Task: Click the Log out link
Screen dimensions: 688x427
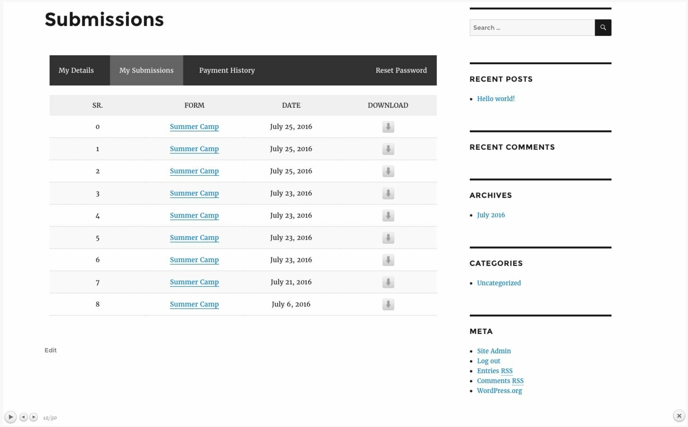Action: [x=488, y=361]
